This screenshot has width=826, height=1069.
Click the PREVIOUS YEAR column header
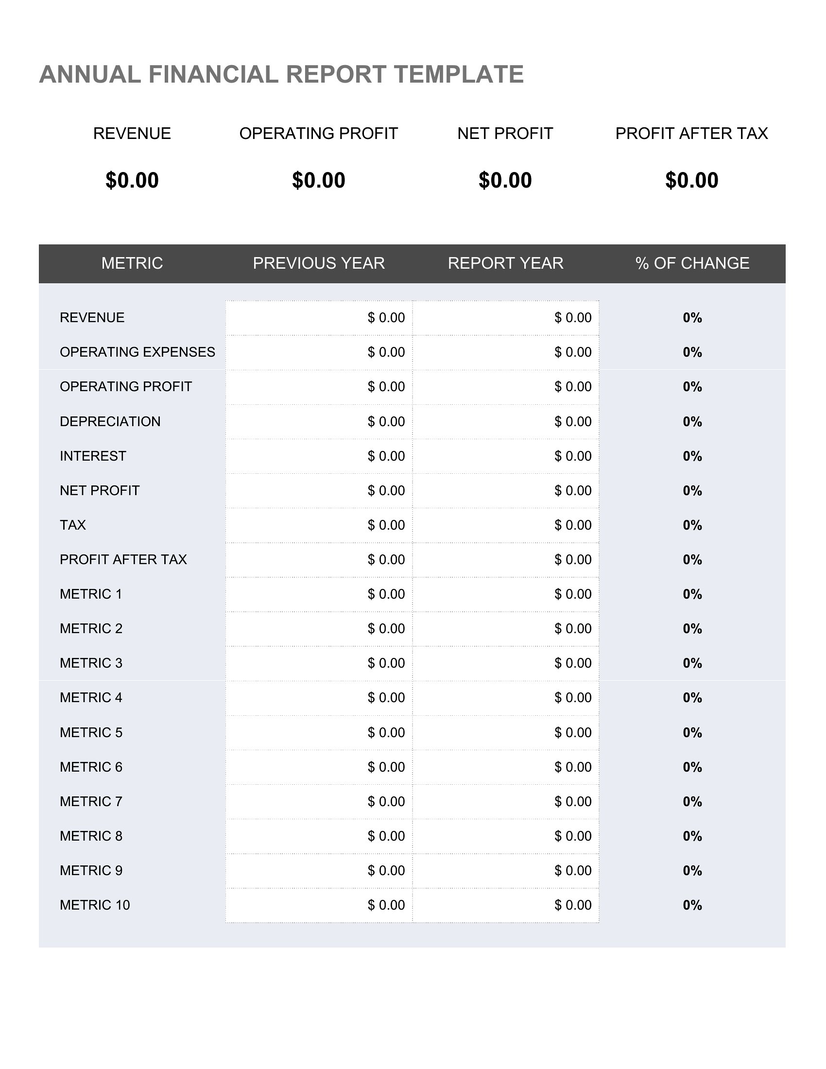[x=319, y=263]
